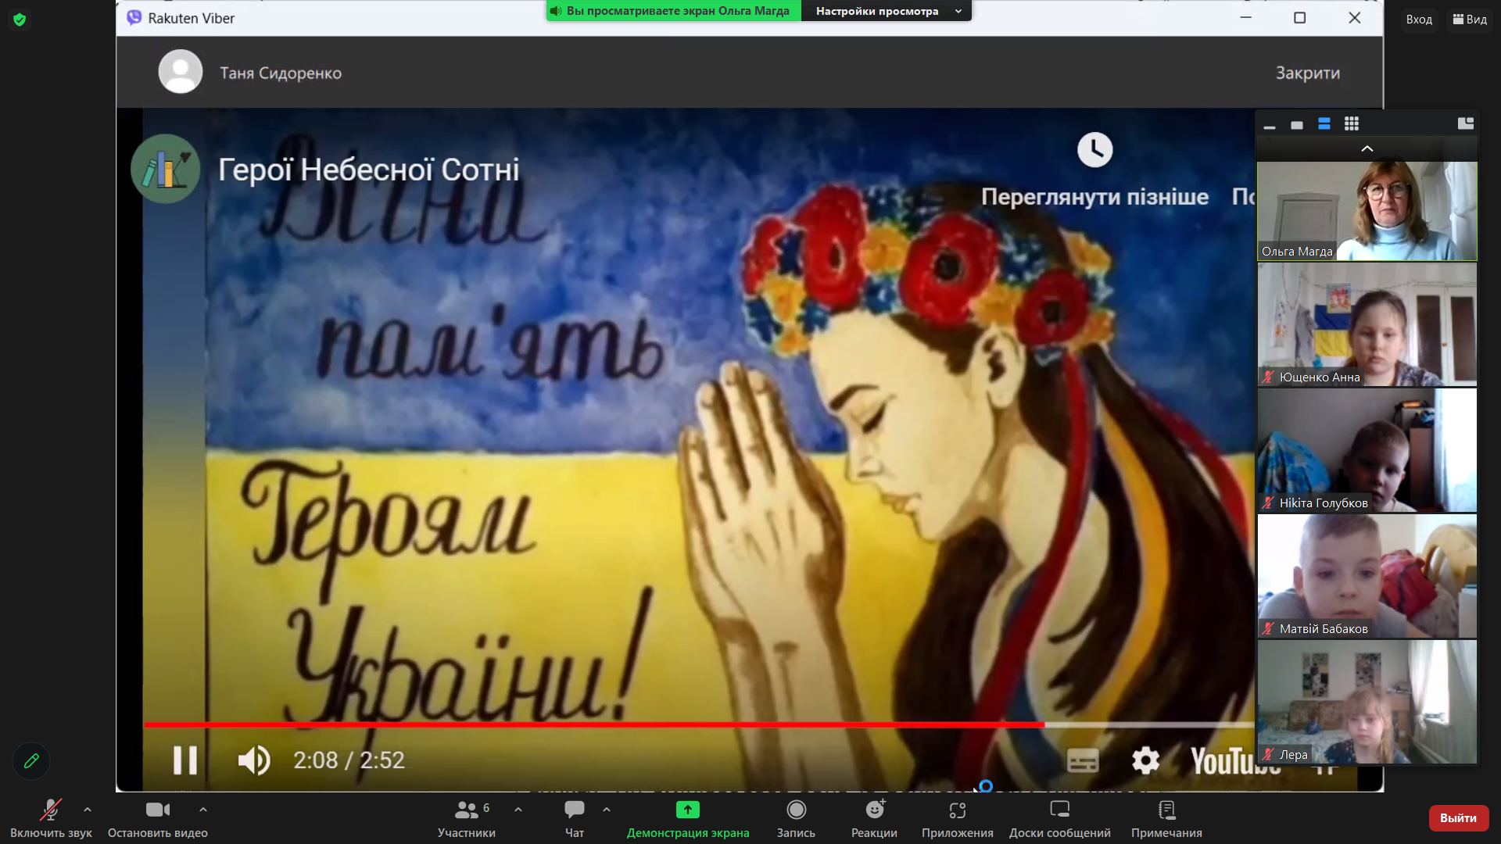Image resolution: width=1501 pixels, height=844 pixels.
Task: Click the Переглянути пізніше label
Action: coord(1094,196)
